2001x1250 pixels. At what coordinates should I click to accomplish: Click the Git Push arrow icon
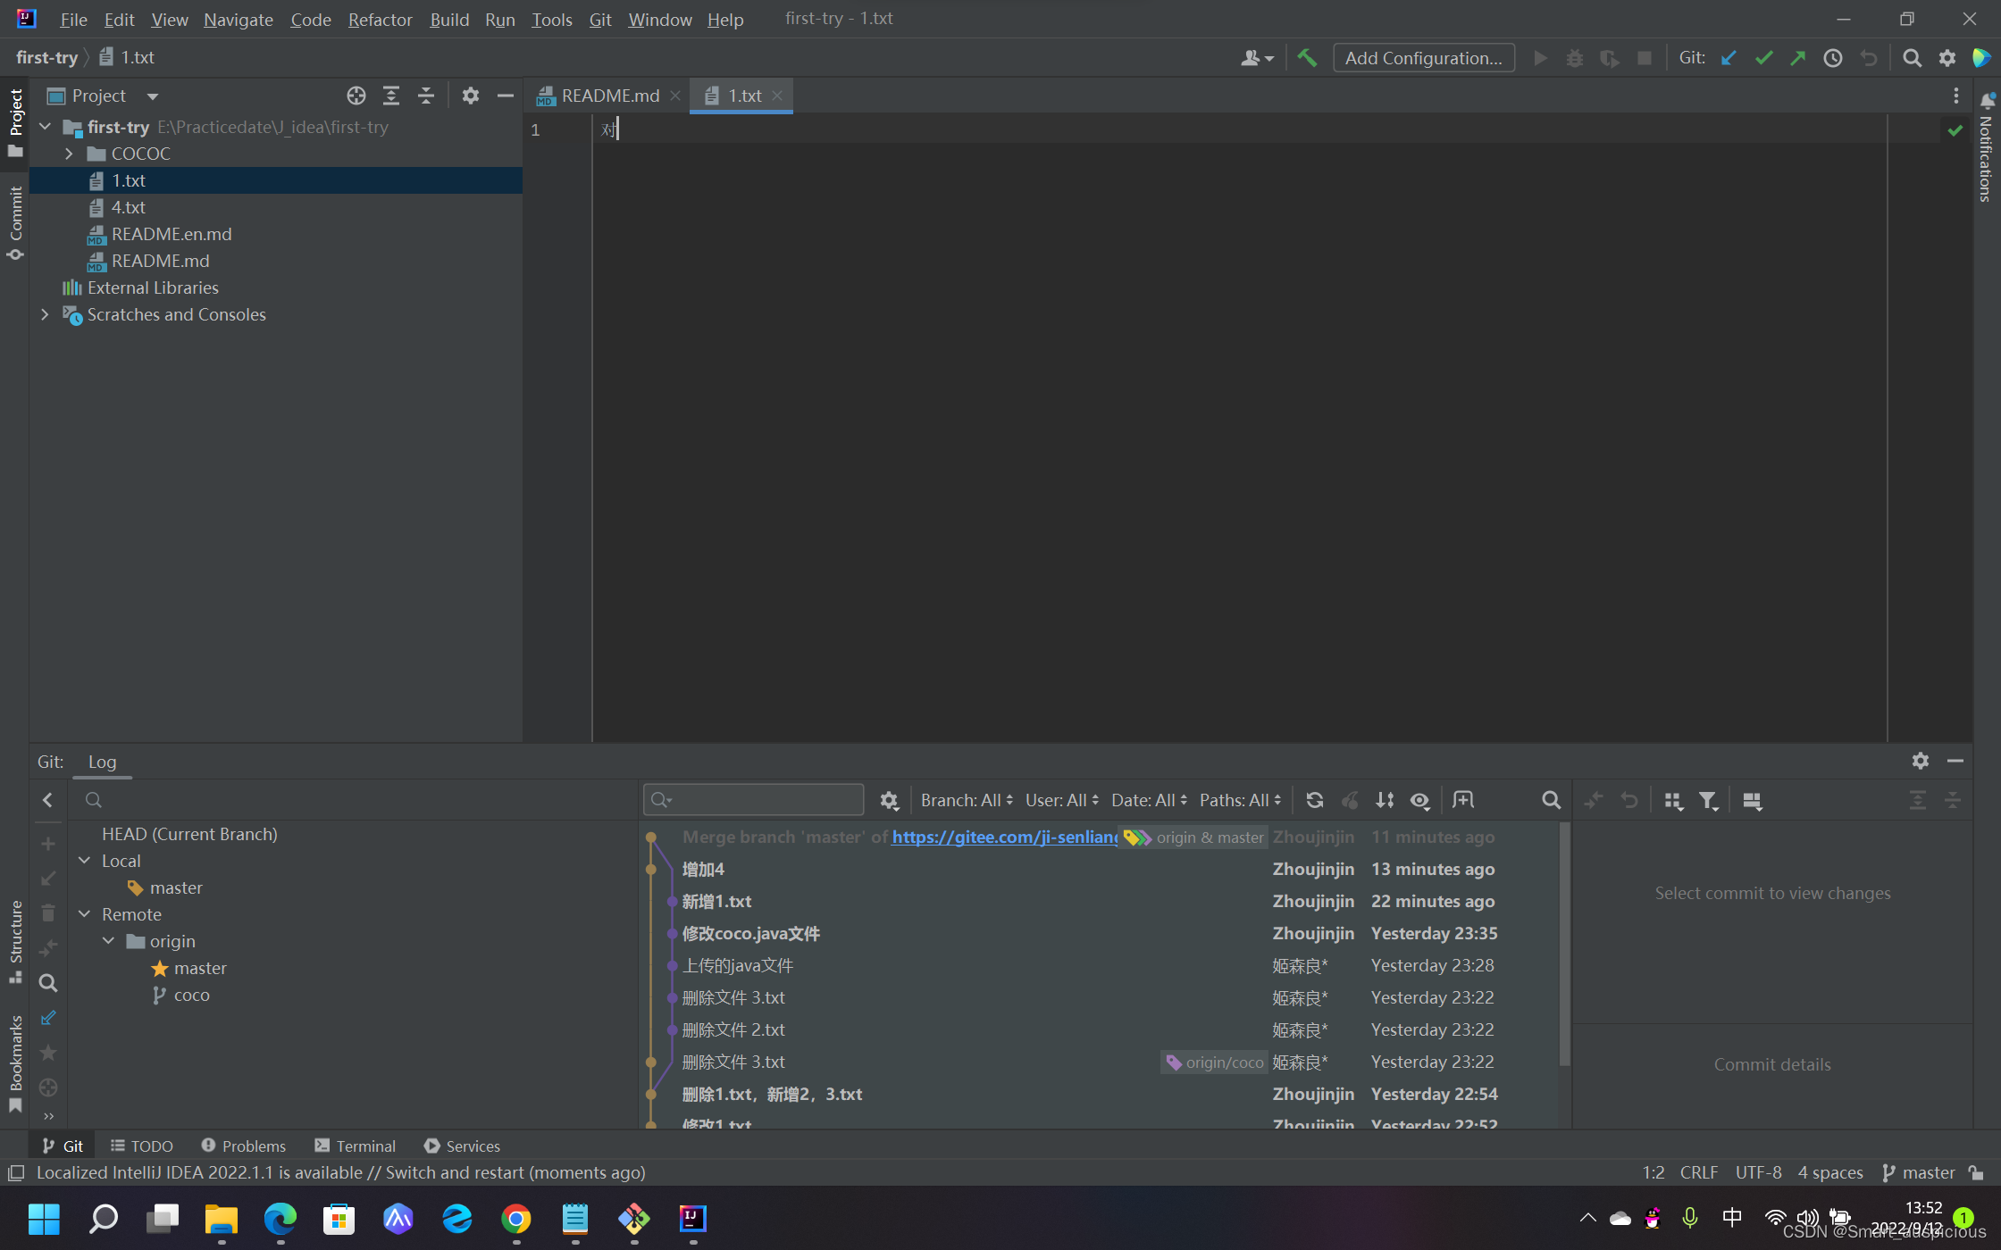pyautogui.click(x=1798, y=58)
